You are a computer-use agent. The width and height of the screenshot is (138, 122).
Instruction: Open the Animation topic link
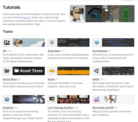54,51
